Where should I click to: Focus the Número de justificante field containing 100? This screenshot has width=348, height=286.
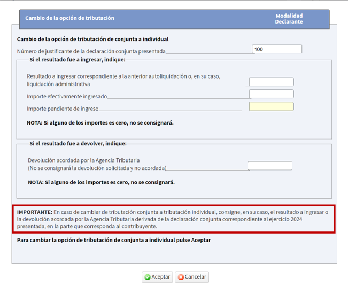(x=277, y=49)
